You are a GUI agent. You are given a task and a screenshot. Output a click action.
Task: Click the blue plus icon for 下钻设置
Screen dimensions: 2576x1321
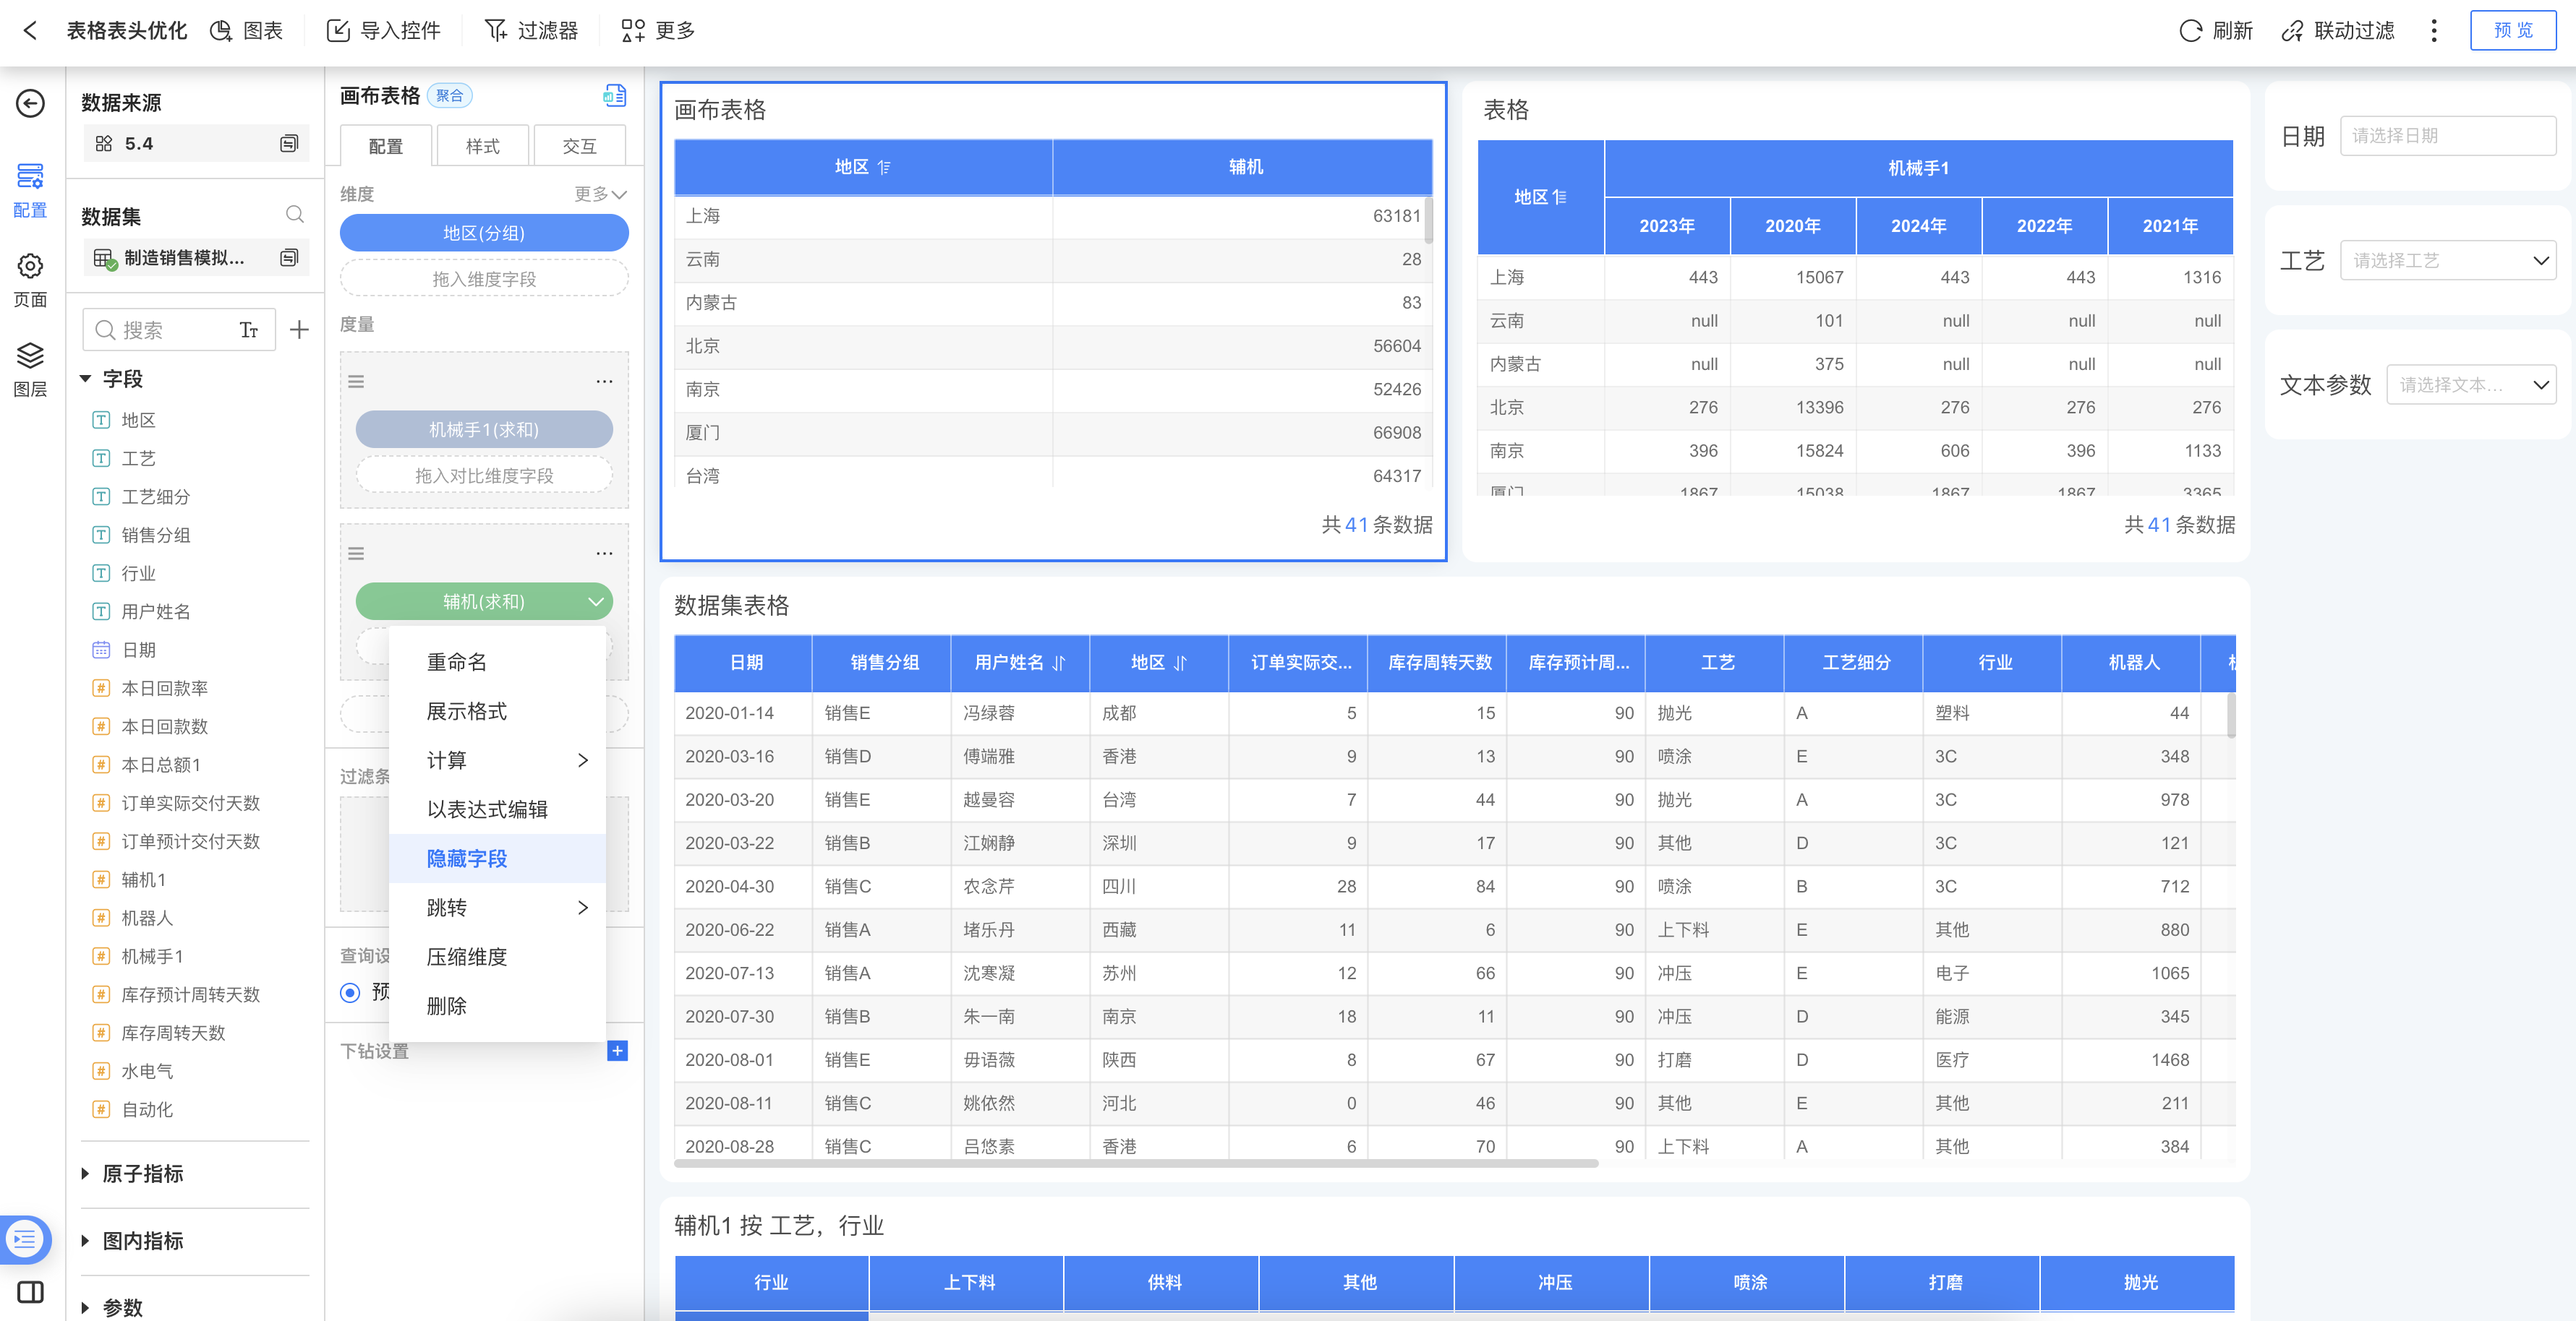coord(617,1050)
